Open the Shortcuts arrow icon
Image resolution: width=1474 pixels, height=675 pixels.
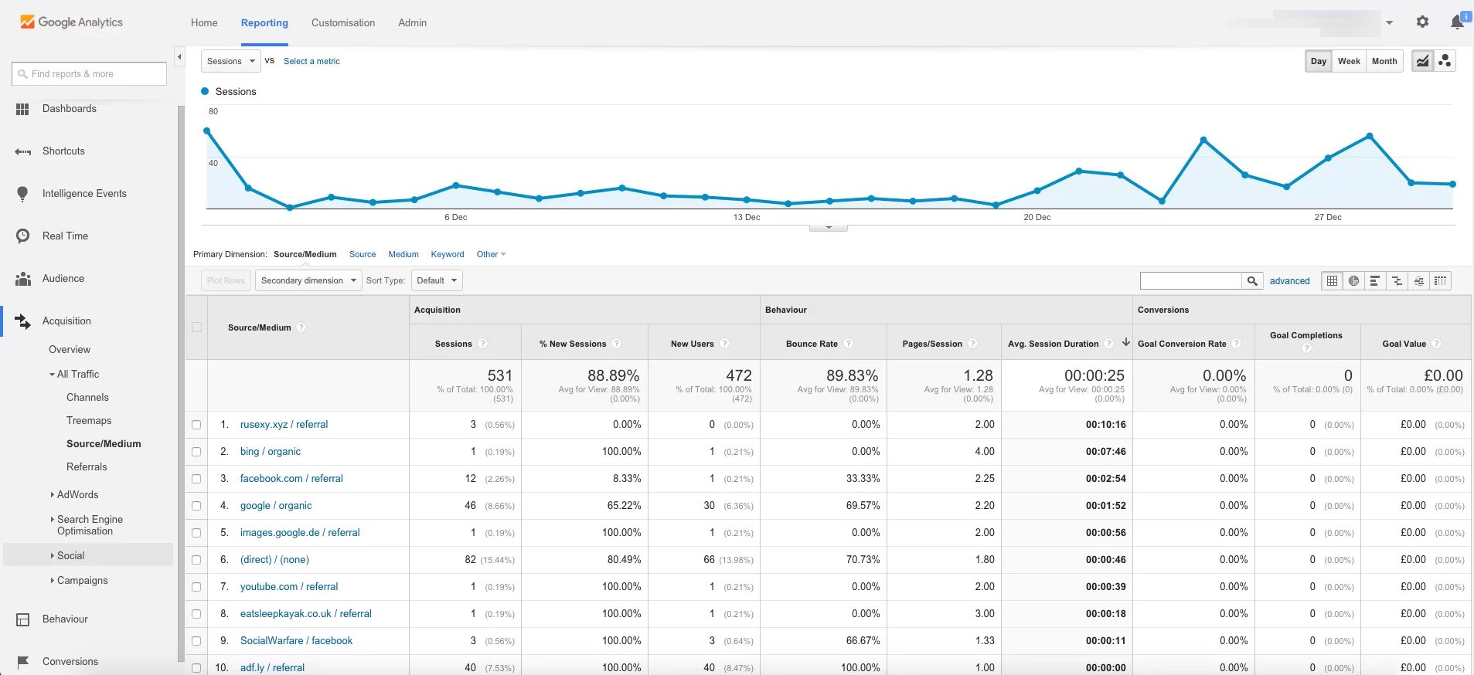click(22, 152)
